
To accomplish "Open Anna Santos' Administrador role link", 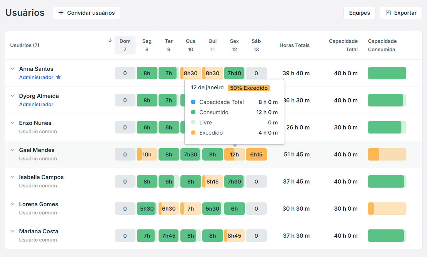I will point(36,77).
